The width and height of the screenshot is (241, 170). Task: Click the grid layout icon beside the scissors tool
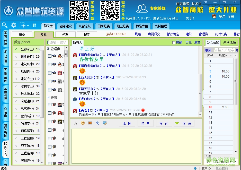[34, 26]
